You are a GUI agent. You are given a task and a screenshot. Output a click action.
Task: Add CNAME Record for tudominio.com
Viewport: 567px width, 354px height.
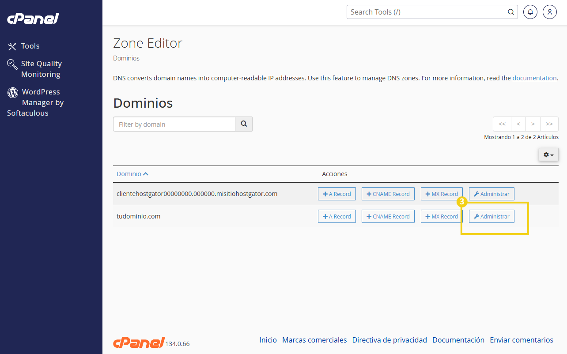388,216
